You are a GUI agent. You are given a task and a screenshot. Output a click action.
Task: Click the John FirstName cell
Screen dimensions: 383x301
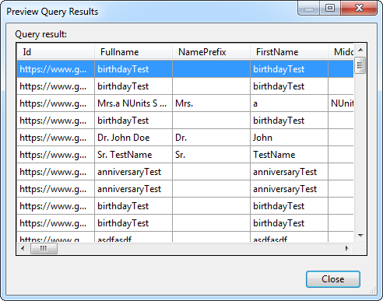click(290, 138)
